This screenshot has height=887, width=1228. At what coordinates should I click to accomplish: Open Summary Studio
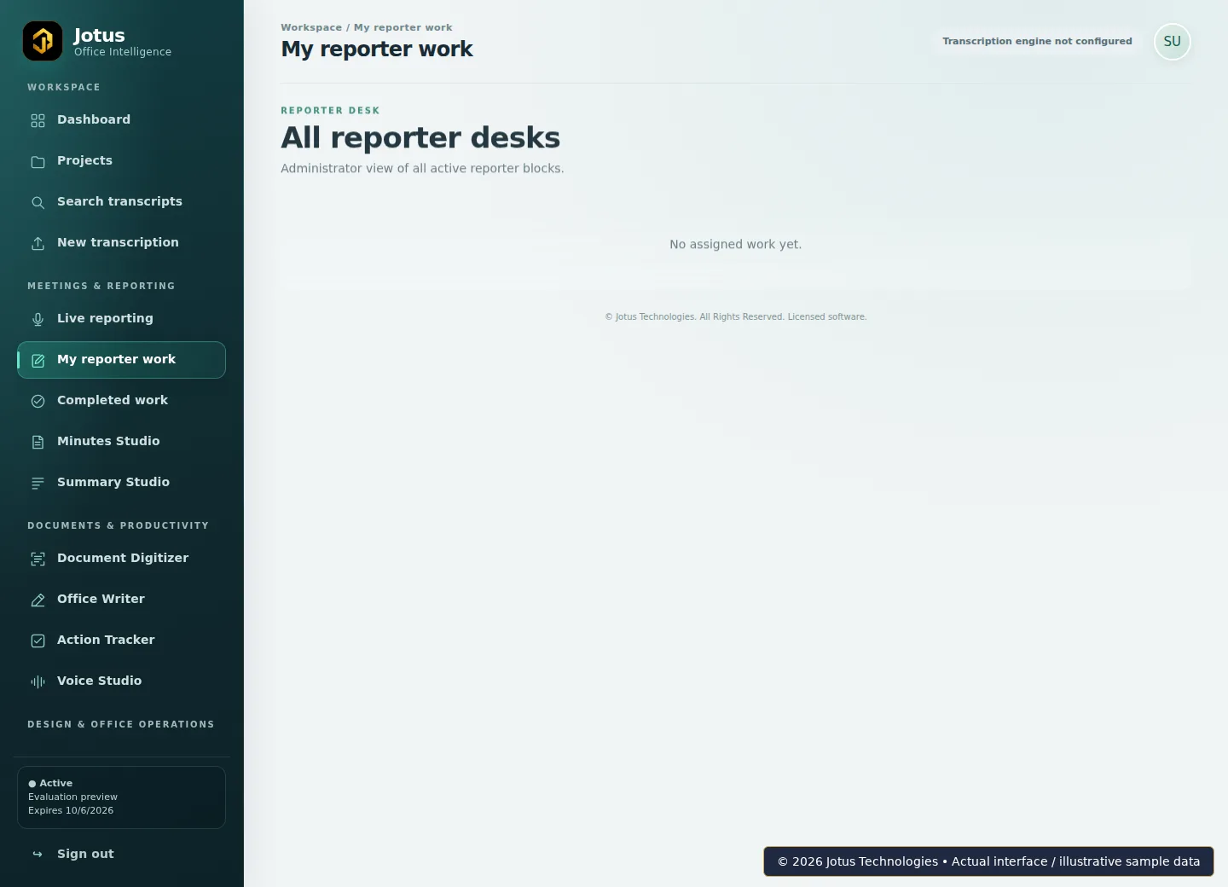[x=121, y=483]
